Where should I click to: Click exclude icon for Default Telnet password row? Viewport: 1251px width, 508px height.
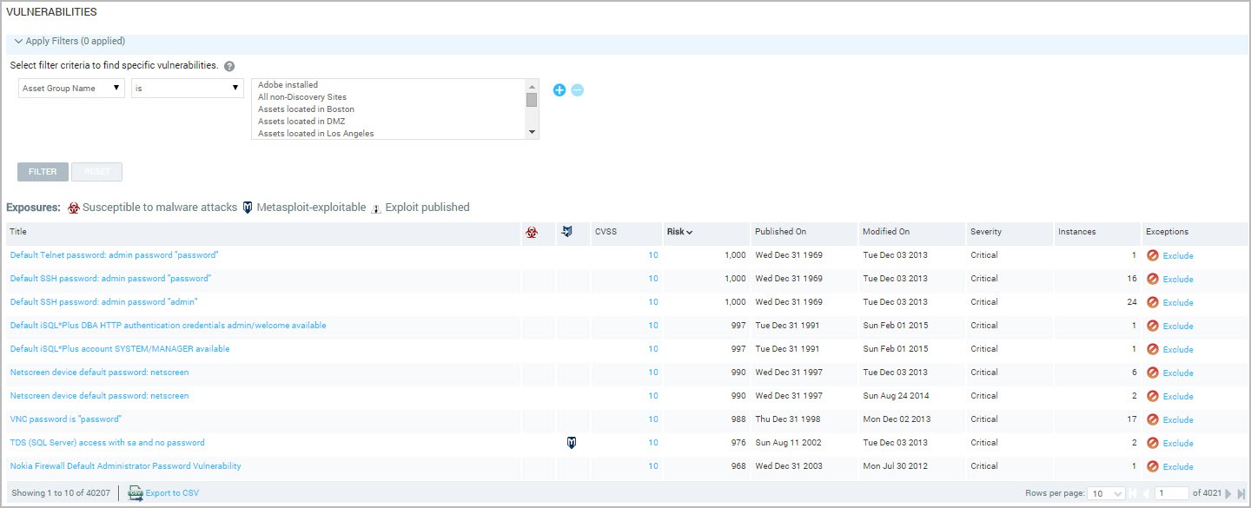click(x=1153, y=255)
